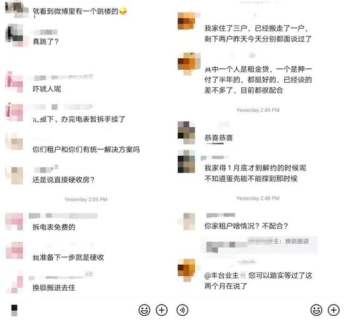The image size is (344, 322).
Task: Tap pink avatar beside 拆电表免费的
Action: [14, 222]
